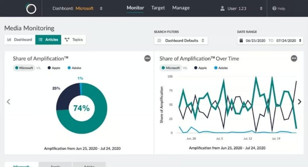Click the 07/24/2020 end date field
Screen dimensions: 308x167
[286, 40]
